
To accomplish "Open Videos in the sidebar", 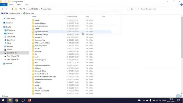I will coord(8,49).
